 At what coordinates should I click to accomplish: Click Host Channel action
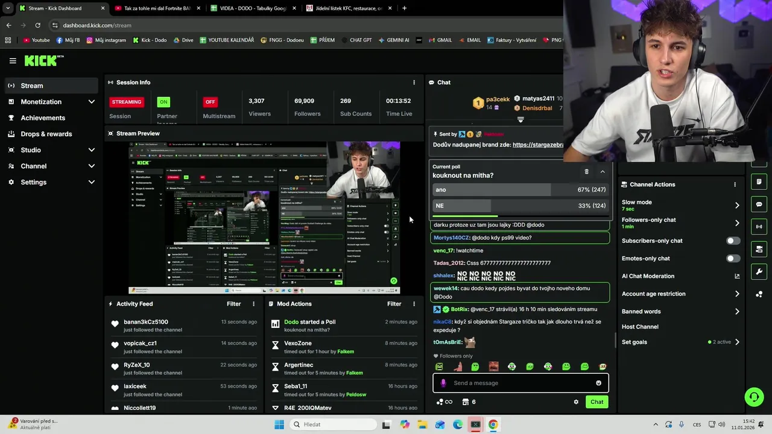pyautogui.click(x=640, y=327)
